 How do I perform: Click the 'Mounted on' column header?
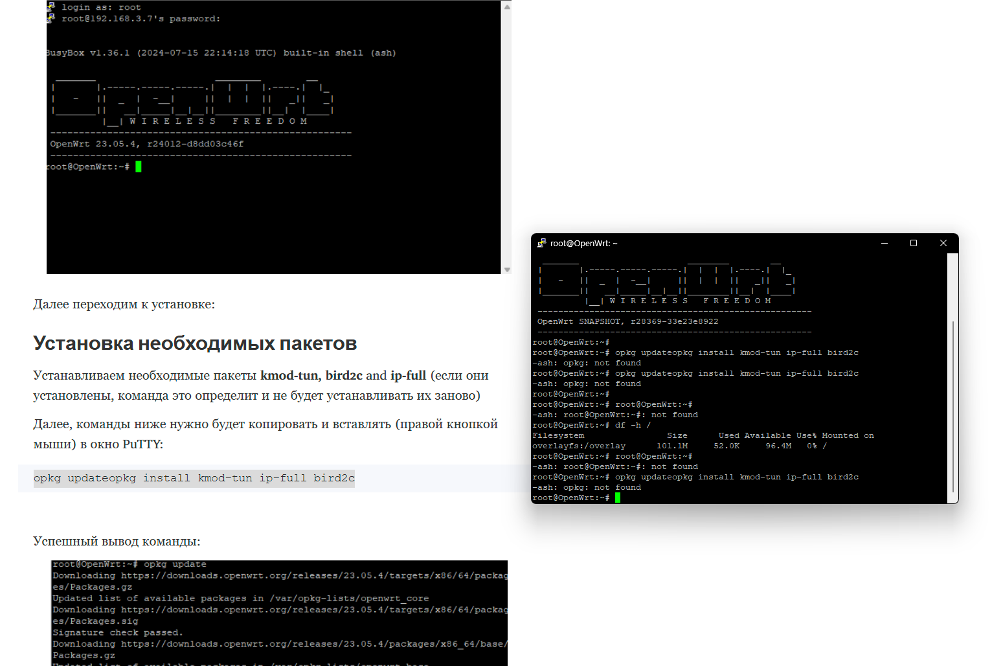848,435
